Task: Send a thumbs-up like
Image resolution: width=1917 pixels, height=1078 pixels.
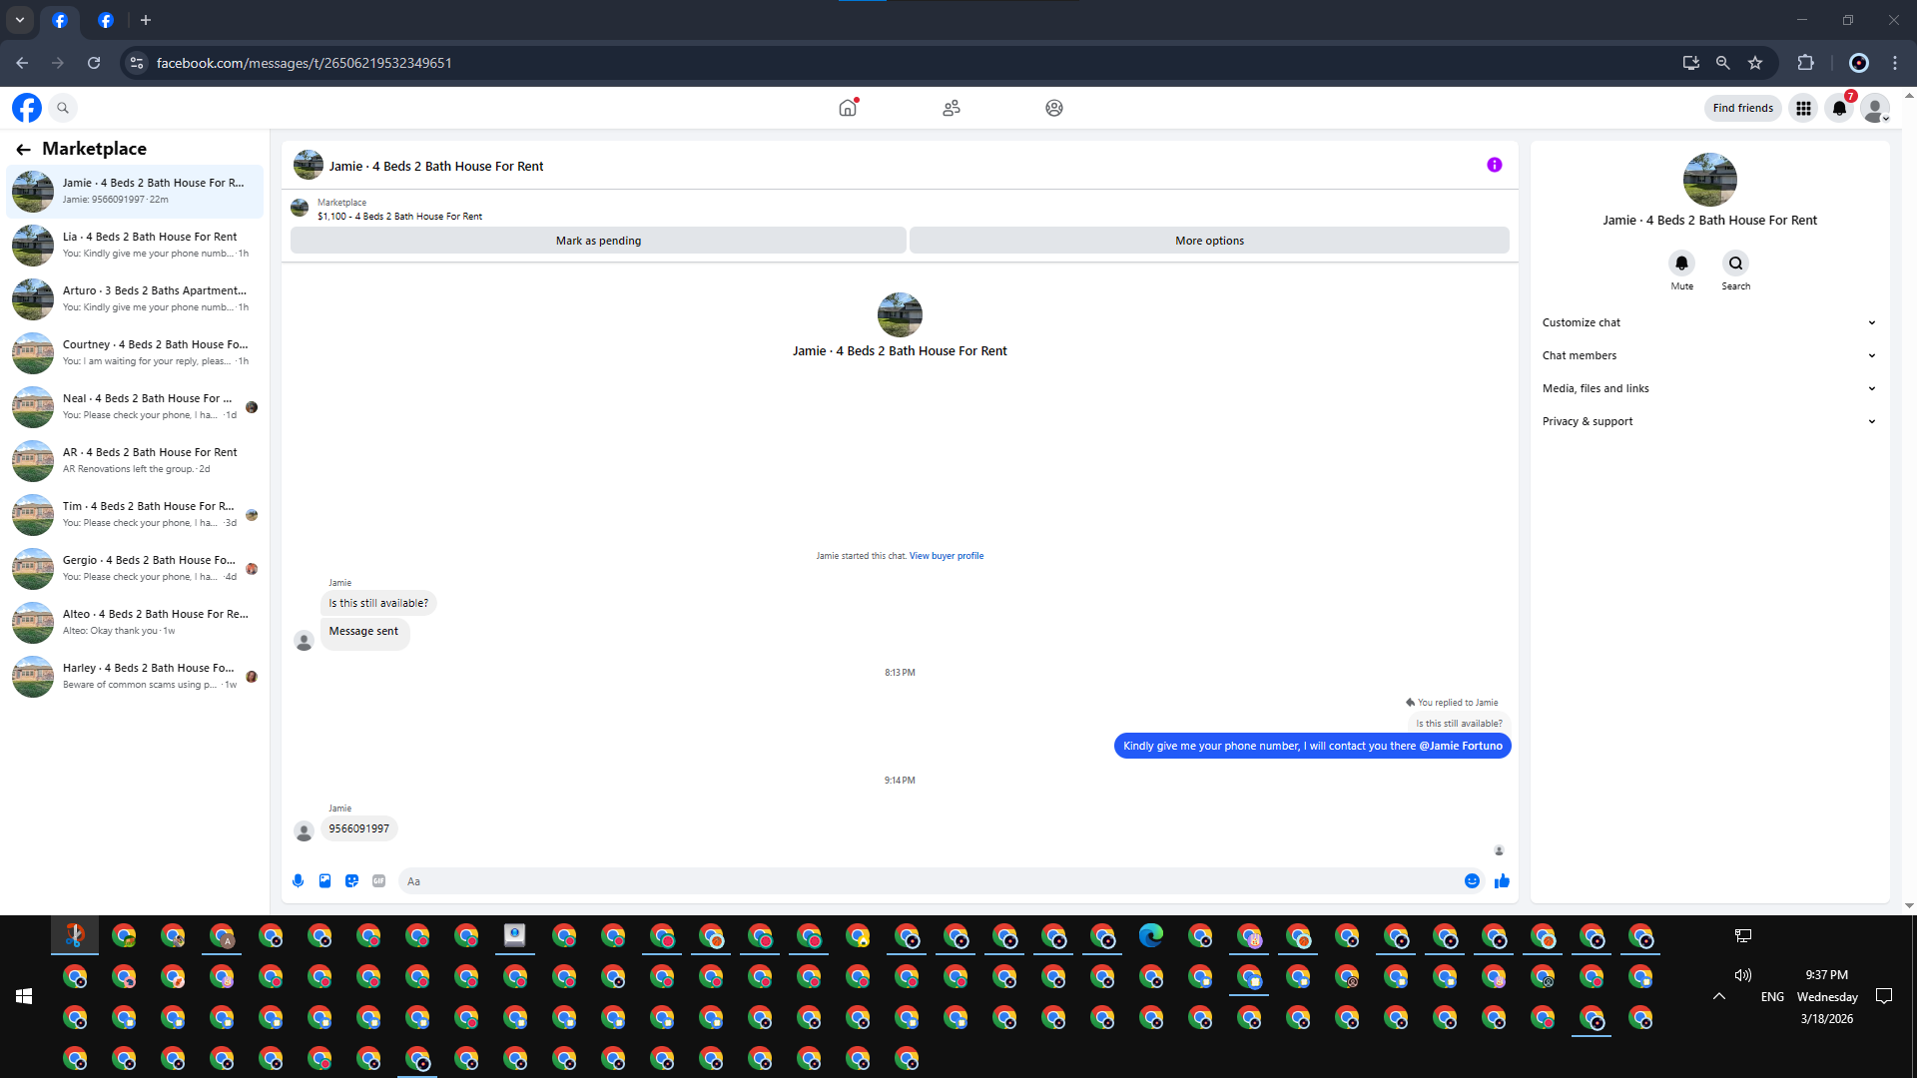Action: click(1502, 880)
